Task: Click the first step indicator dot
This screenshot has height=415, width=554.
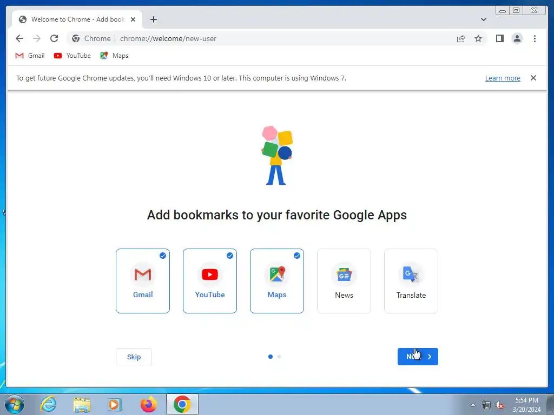Action: pyautogui.click(x=271, y=357)
